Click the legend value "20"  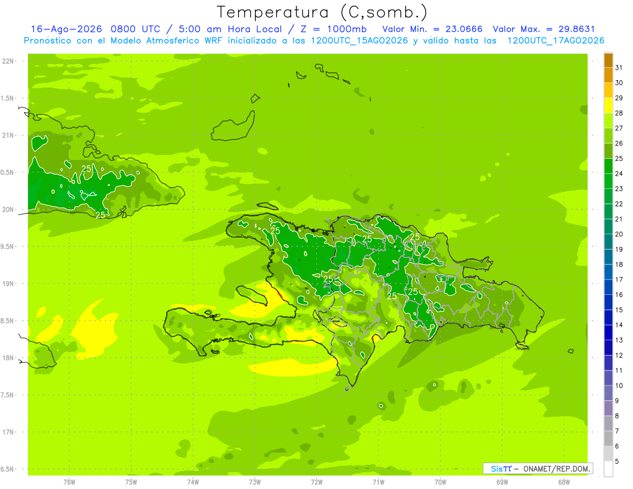(x=619, y=234)
